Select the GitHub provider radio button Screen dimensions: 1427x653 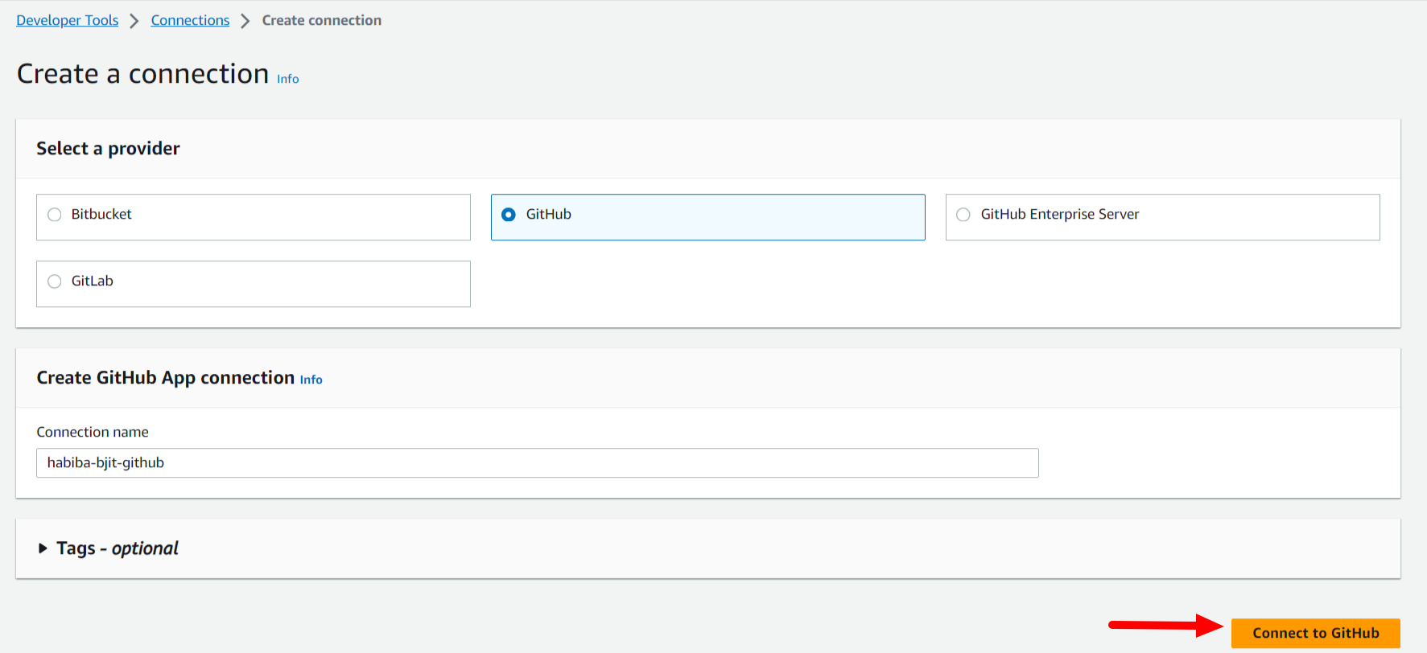tap(509, 215)
